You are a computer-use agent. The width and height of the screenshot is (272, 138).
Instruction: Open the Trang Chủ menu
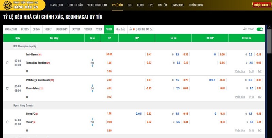coord(56,5)
